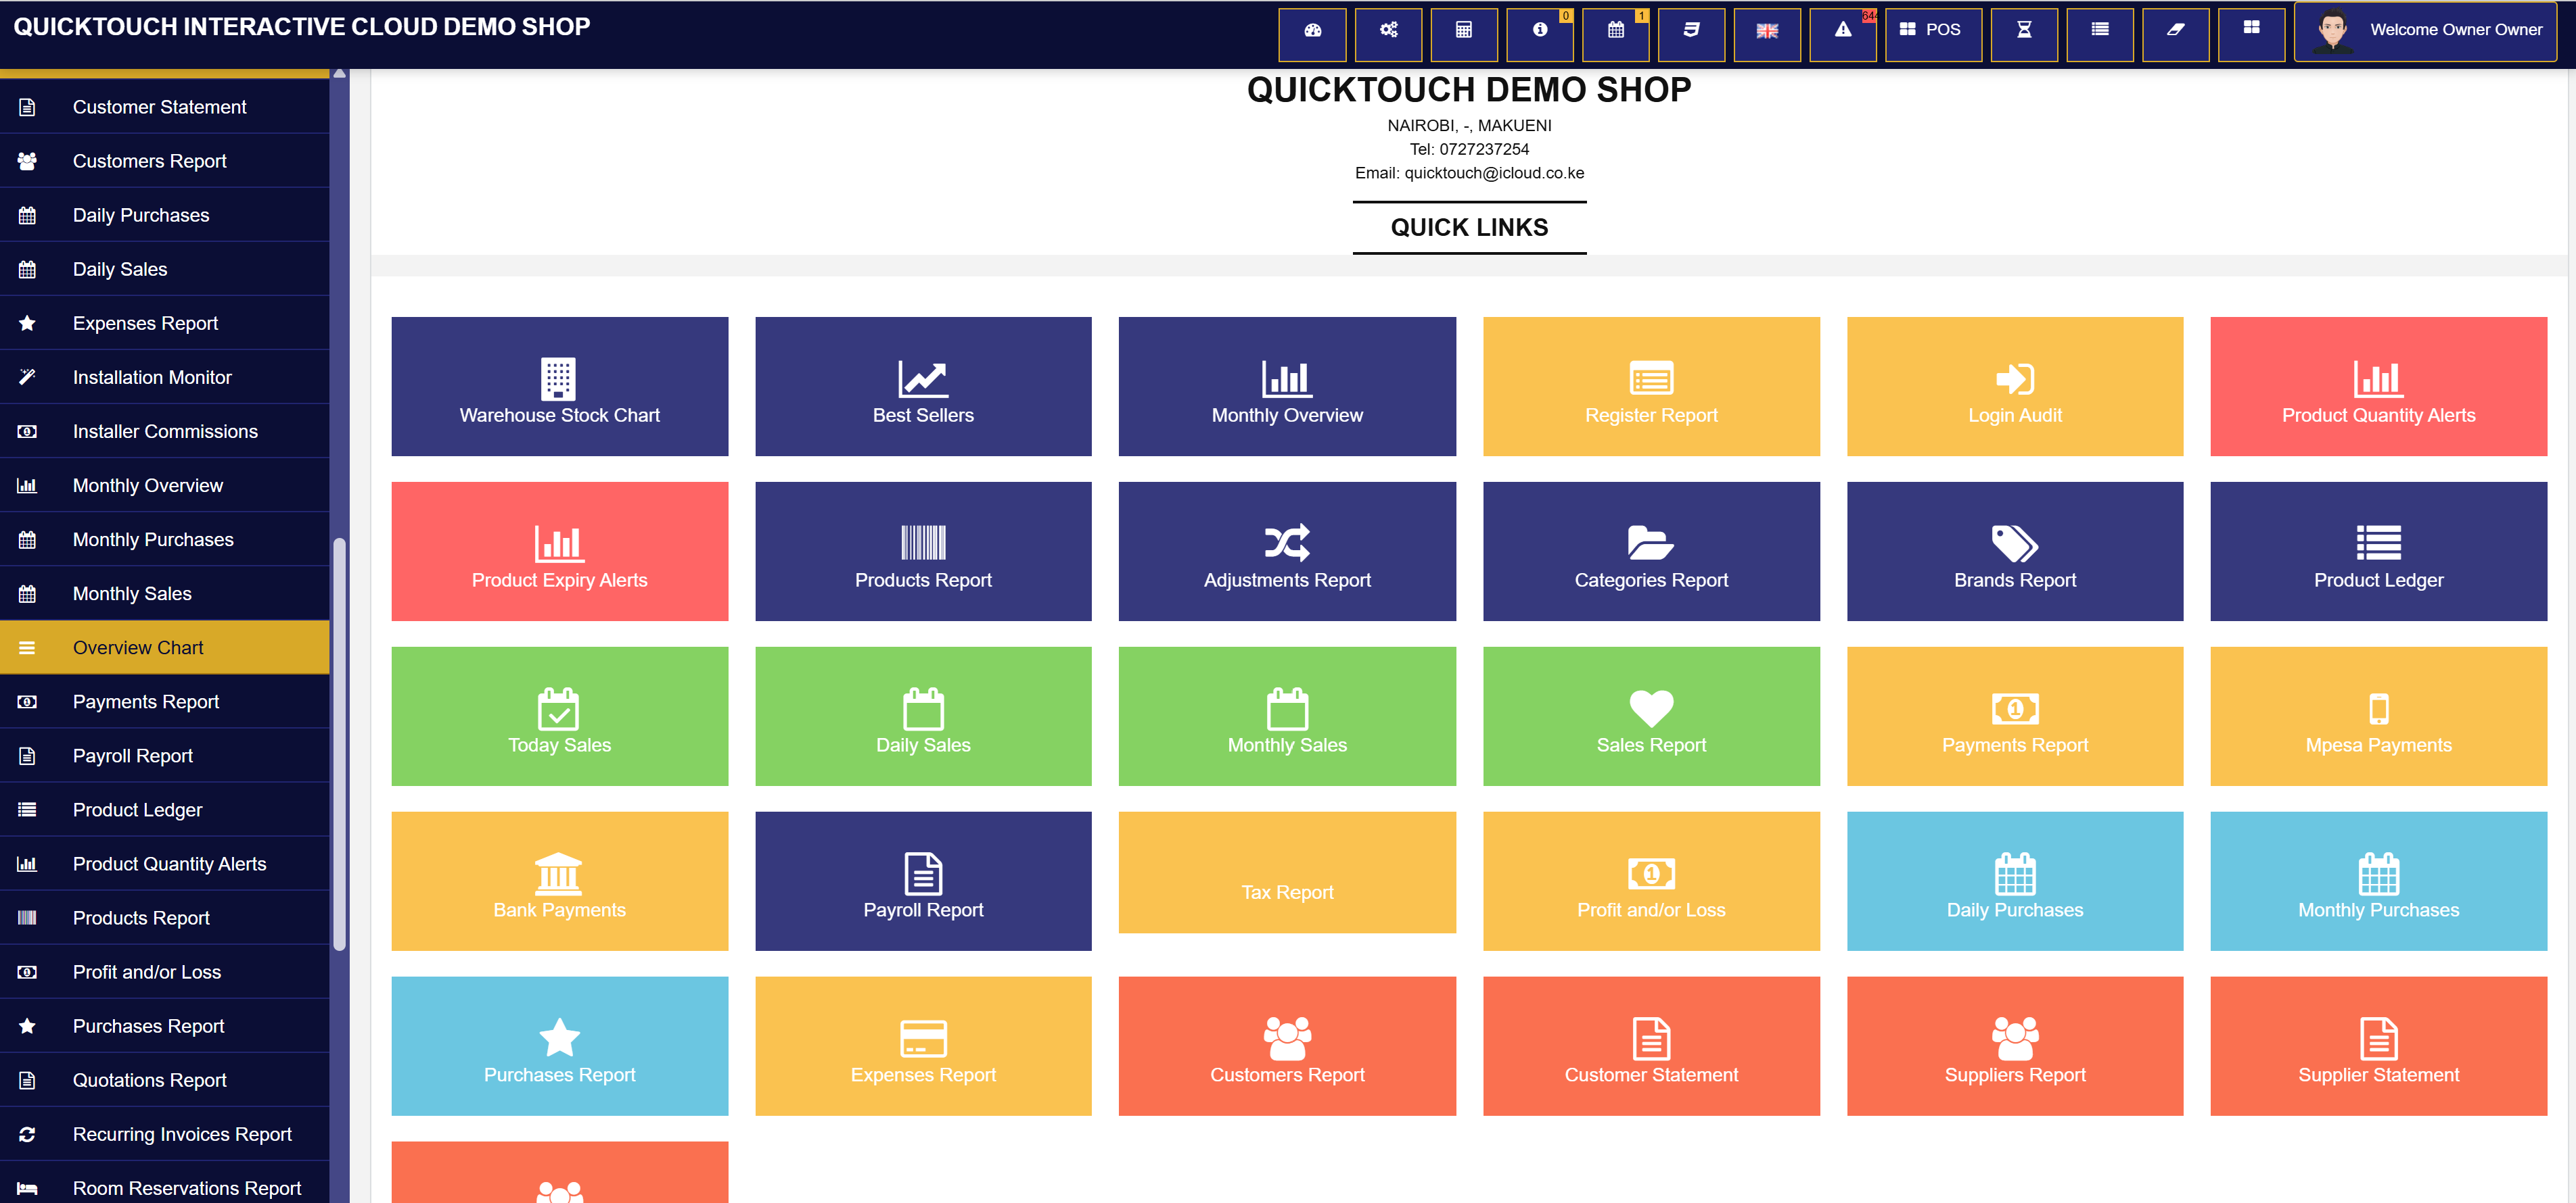Open Products Report in the sidebar
Screen dimensions: 2576x1203
click(164, 917)
